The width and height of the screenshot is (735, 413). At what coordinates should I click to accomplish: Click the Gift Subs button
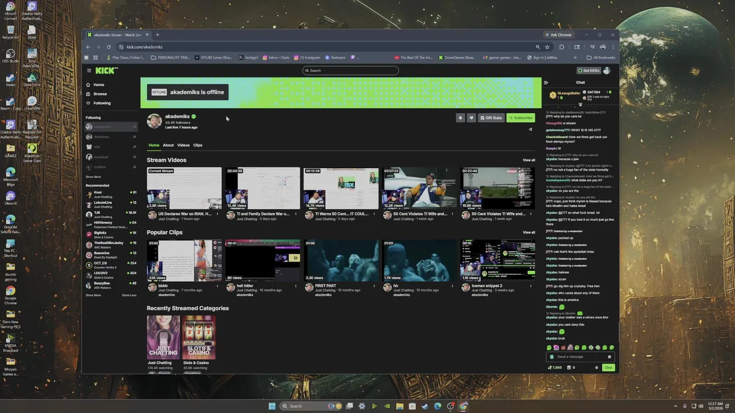(x=492, y=118)
